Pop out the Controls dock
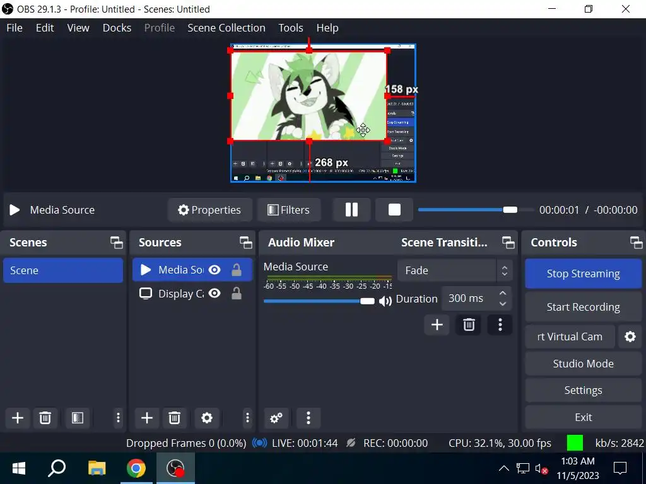This screenshot has height=484, width=646. click(x=636, y=243)
